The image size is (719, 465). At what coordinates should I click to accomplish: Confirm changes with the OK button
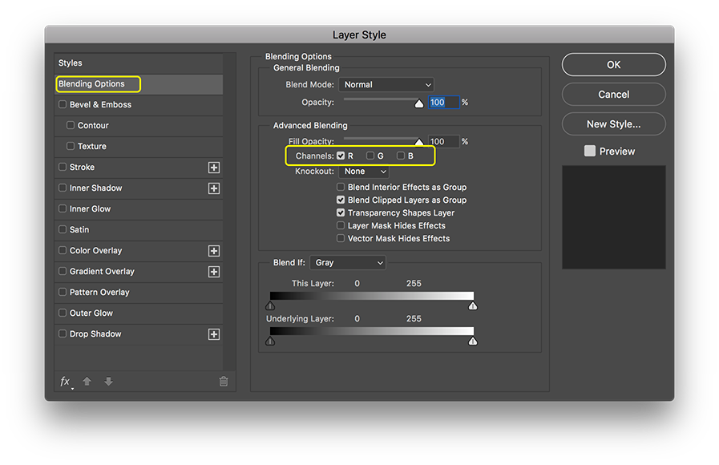coord(613,64)
